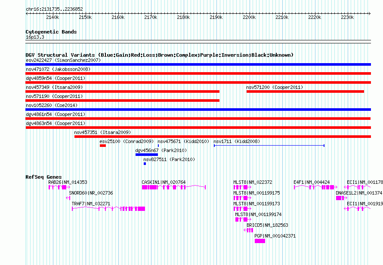Viewport: 383px width, 265px height.
Task: Open MLST8|NM_001199174 transcript label
Action: [259, 214]
